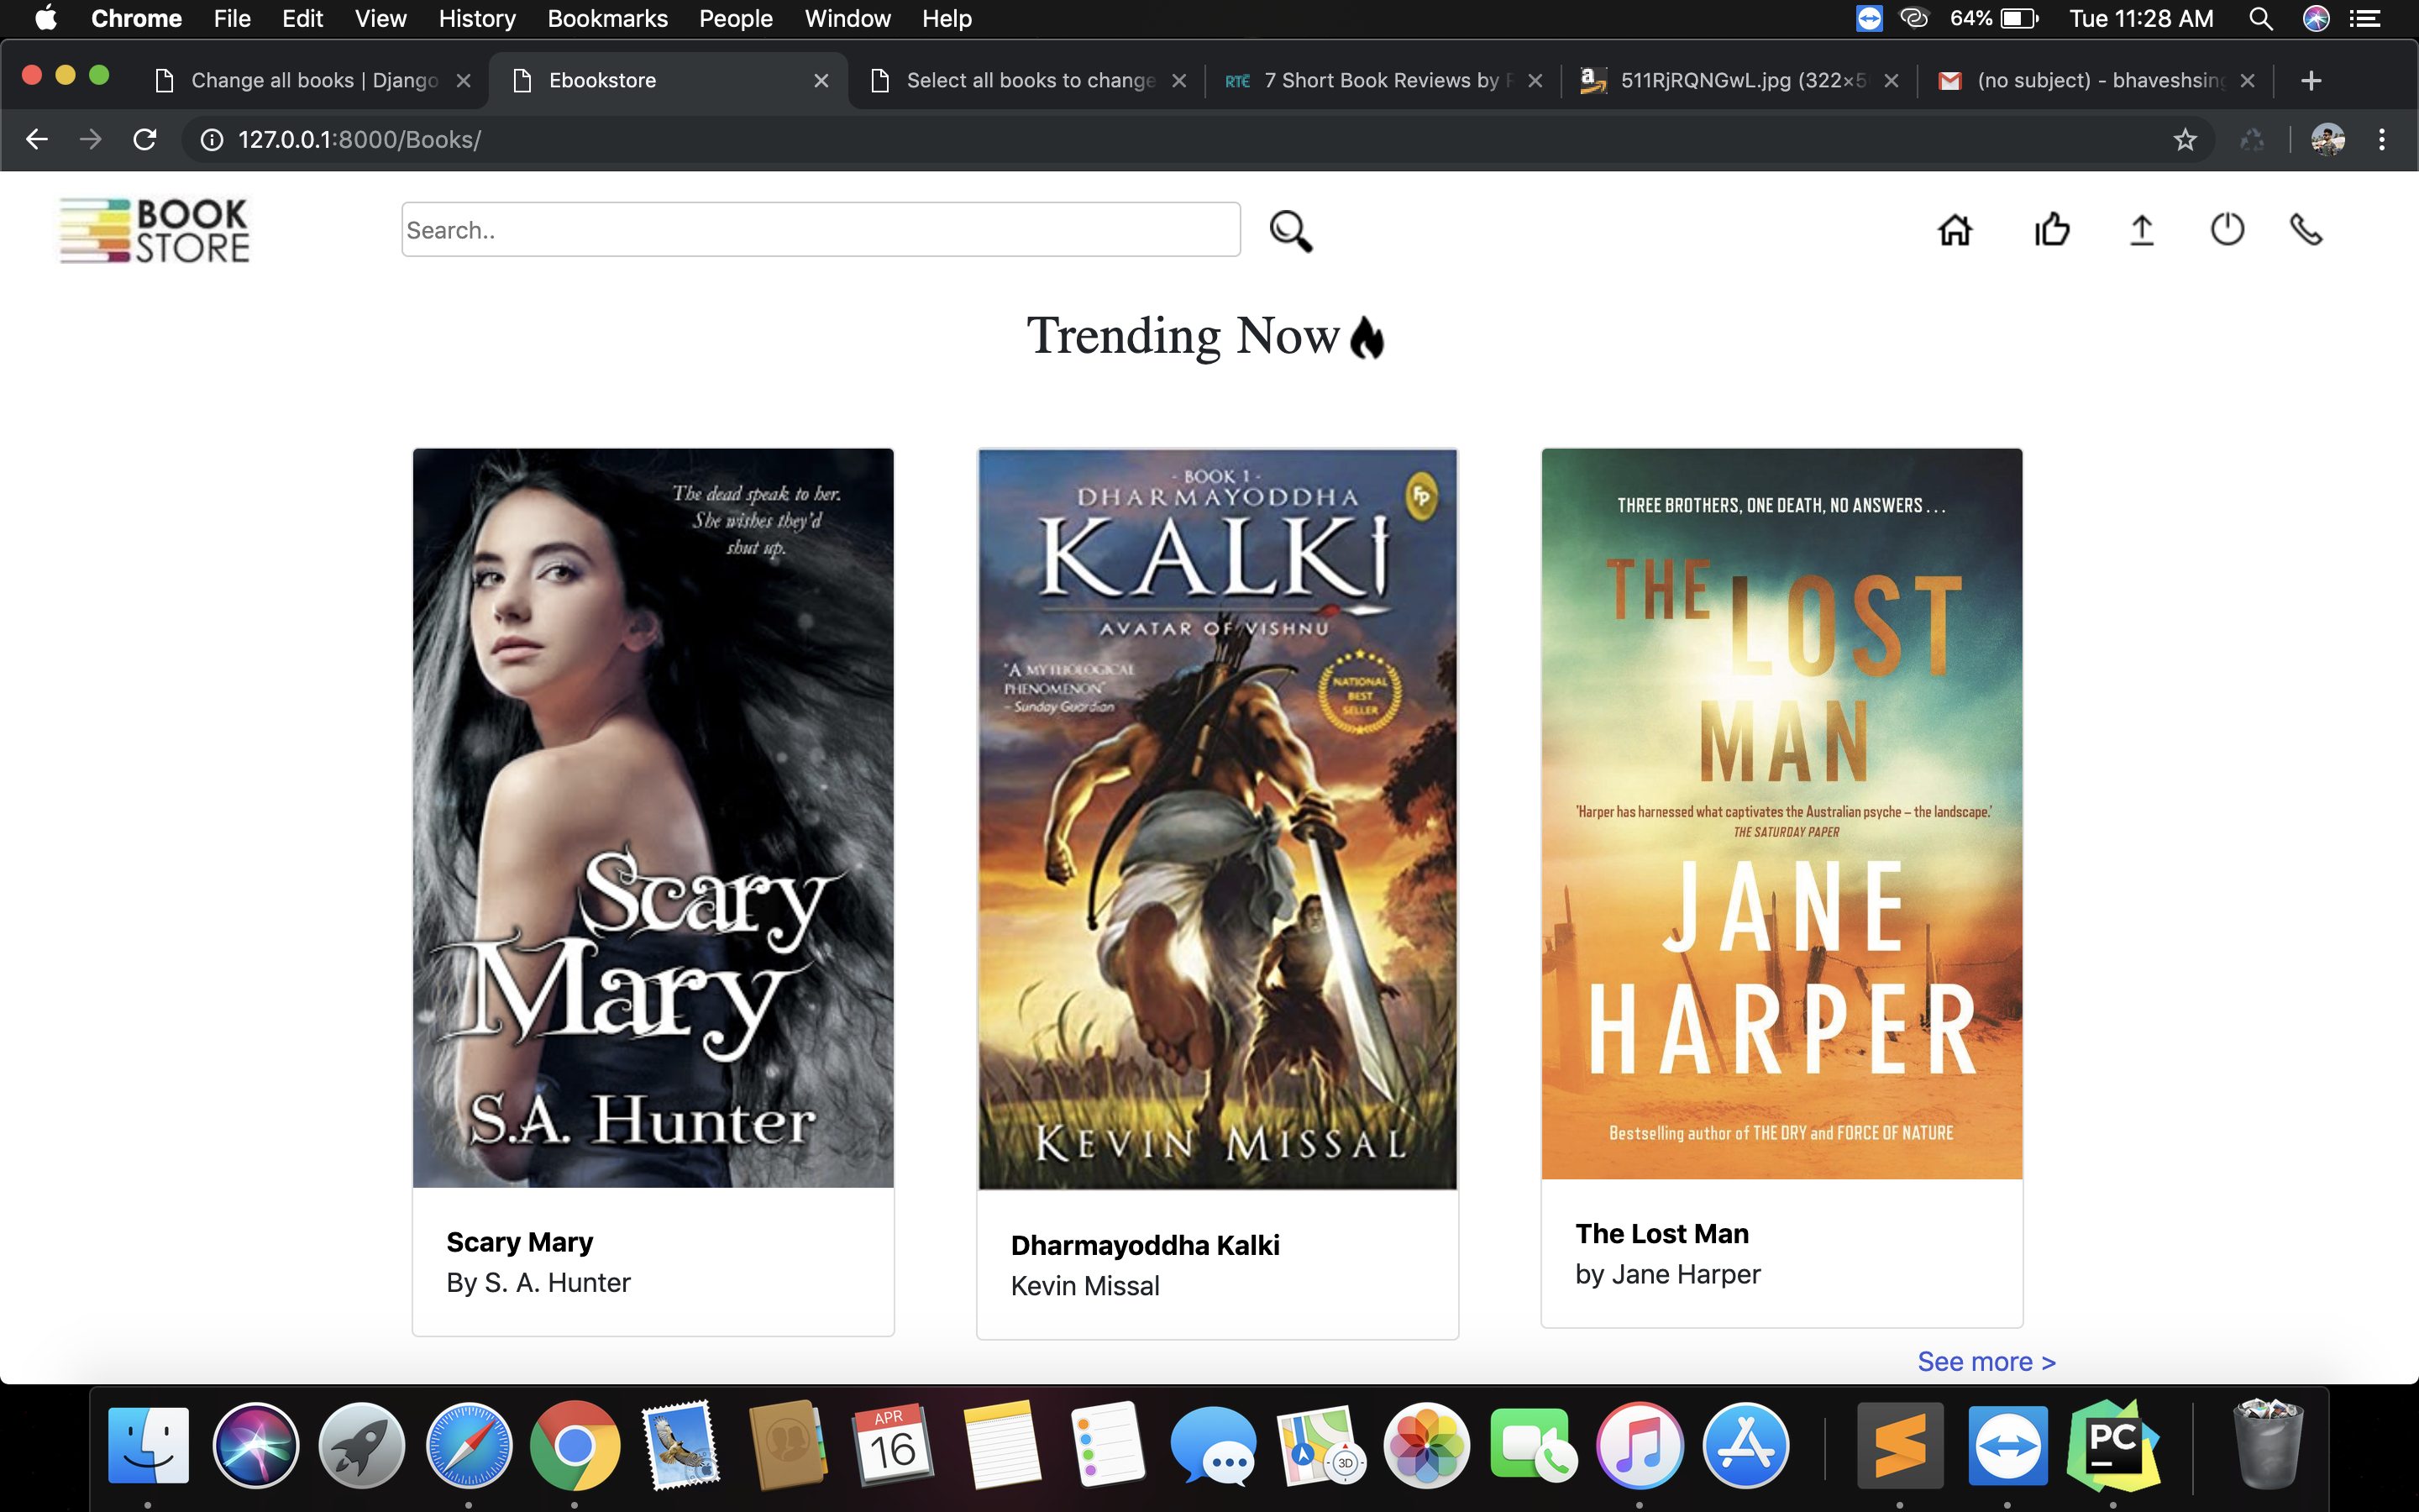Viewport: 2419px width, 1512px height.
Task: Click the 'See more >' link
Action: click(1986, 1362)
